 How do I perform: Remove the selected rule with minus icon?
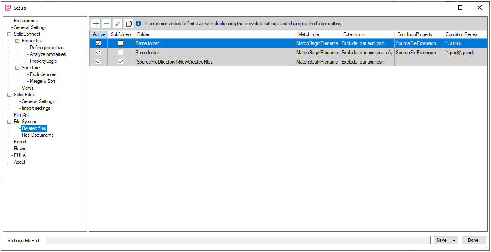(107, 24)
